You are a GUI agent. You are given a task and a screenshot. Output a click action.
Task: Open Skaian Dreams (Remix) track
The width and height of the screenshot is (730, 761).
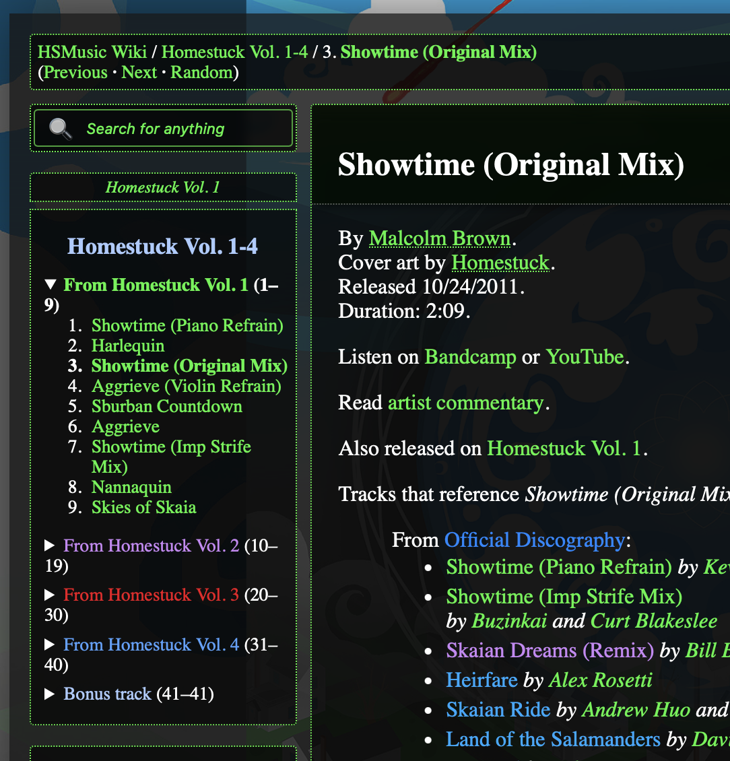(x=550, y=651)
